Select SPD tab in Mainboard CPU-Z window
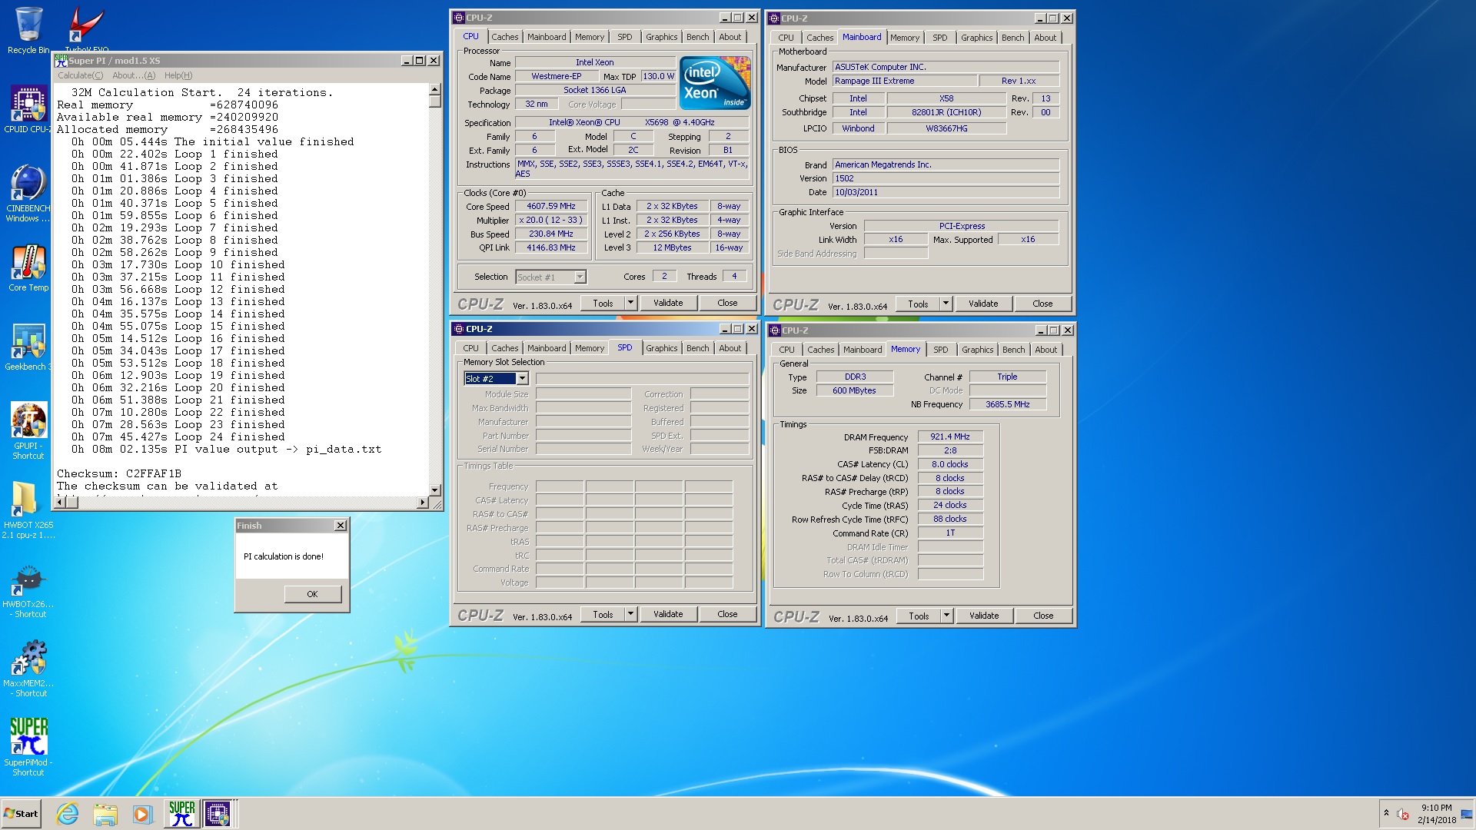The height and width of the screenshot is (830, 1476). (940, 38)
